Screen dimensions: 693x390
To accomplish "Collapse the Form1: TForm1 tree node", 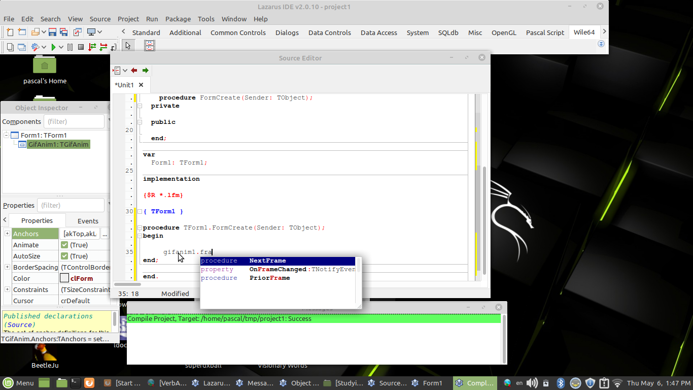I will point(6,135).
